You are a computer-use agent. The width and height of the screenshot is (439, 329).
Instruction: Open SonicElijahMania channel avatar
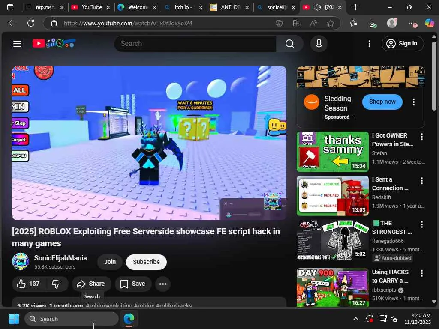pyautogui.click(x=21, y=261)
